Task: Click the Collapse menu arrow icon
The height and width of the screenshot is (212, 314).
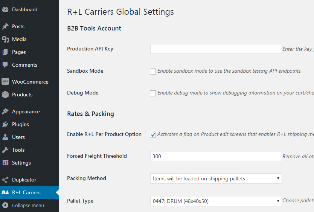Action: coord(5,205)
